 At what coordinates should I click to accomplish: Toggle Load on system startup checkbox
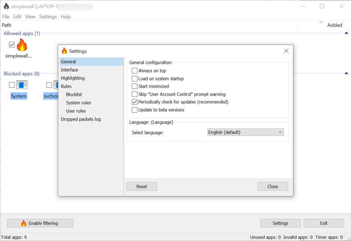pos(134,79)
